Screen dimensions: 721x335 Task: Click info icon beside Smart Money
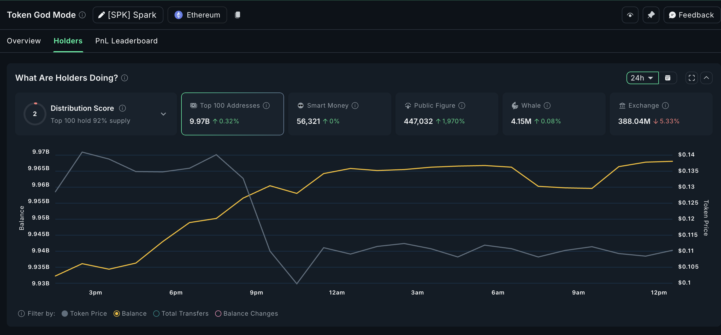tap(355, 106)
